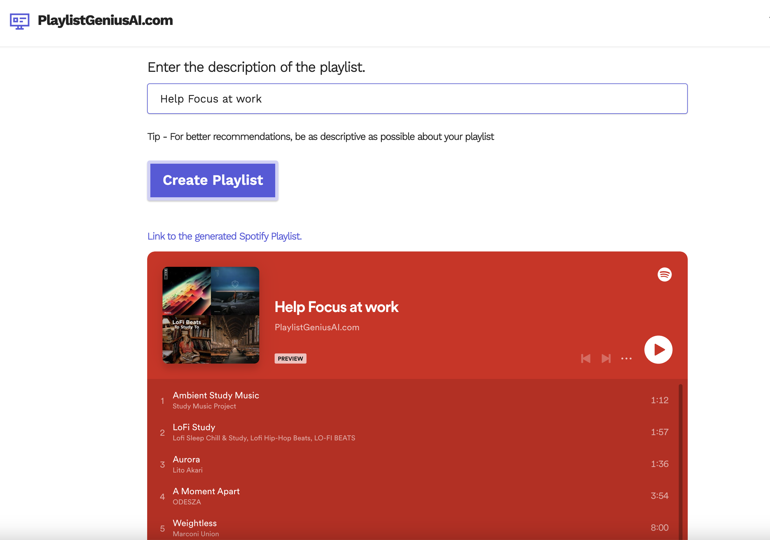
Task: Click the 8:00 track duration
Action: 659,528
